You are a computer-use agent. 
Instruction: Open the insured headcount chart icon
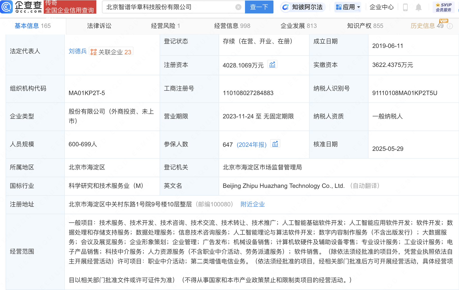(x=275, y=144)
